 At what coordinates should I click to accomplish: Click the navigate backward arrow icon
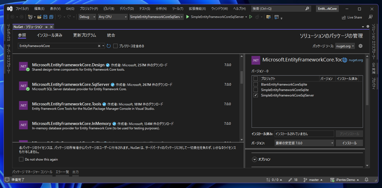(13, 17)
